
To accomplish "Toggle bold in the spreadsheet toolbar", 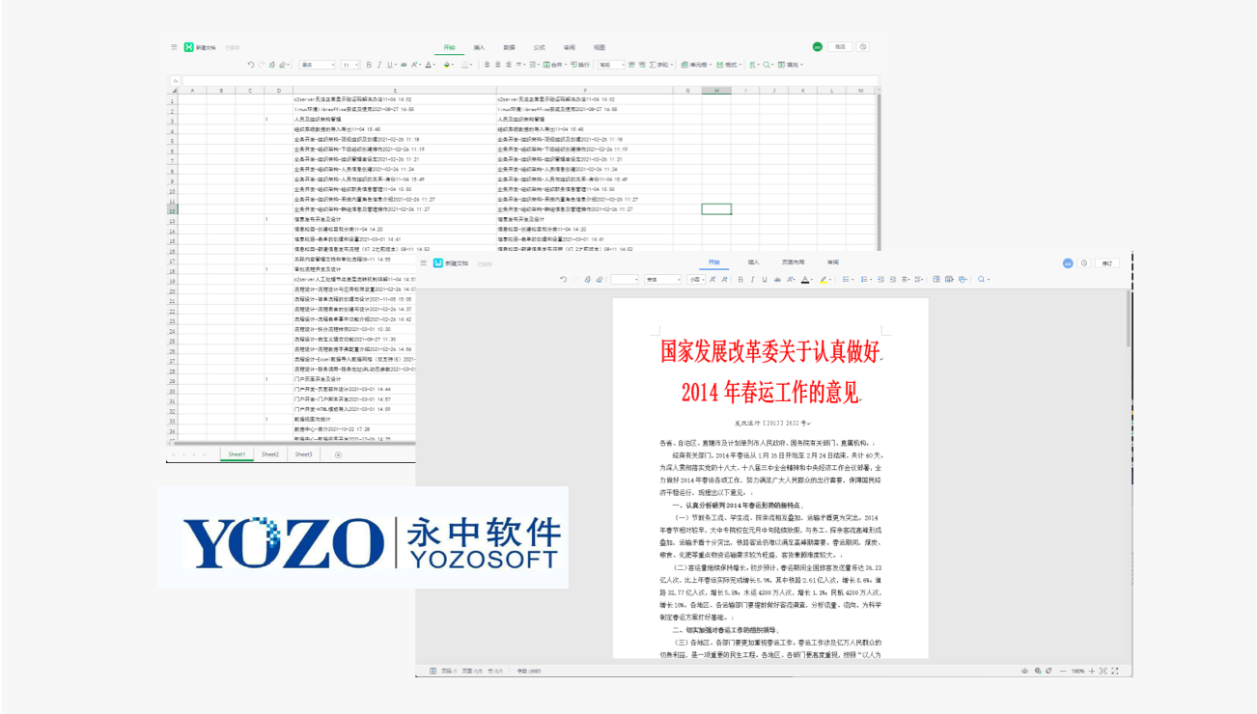I will (x=369, y=65).
